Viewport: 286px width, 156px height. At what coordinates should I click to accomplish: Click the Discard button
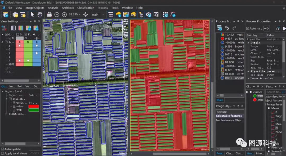(x=34, y=153)
